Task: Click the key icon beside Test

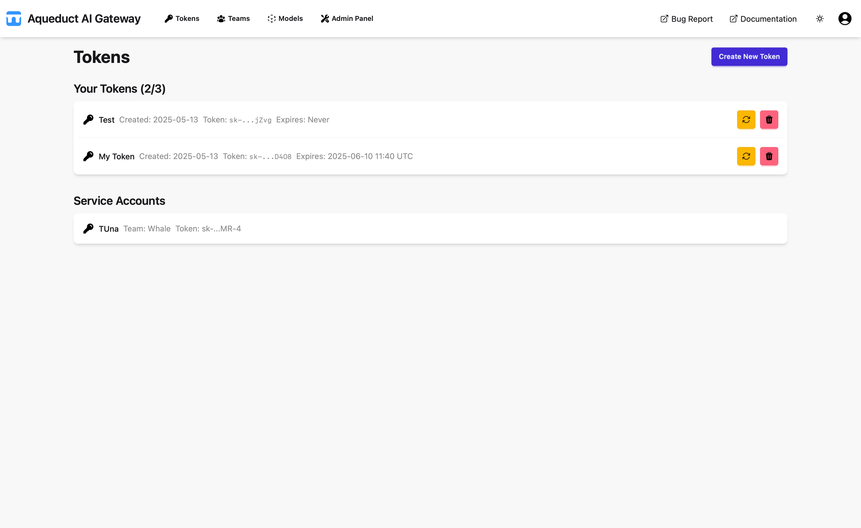Action: pos(88,120)
